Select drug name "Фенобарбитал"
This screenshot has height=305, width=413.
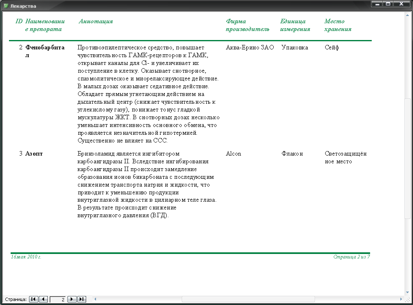pyautogui.click(x=45, y=51)
